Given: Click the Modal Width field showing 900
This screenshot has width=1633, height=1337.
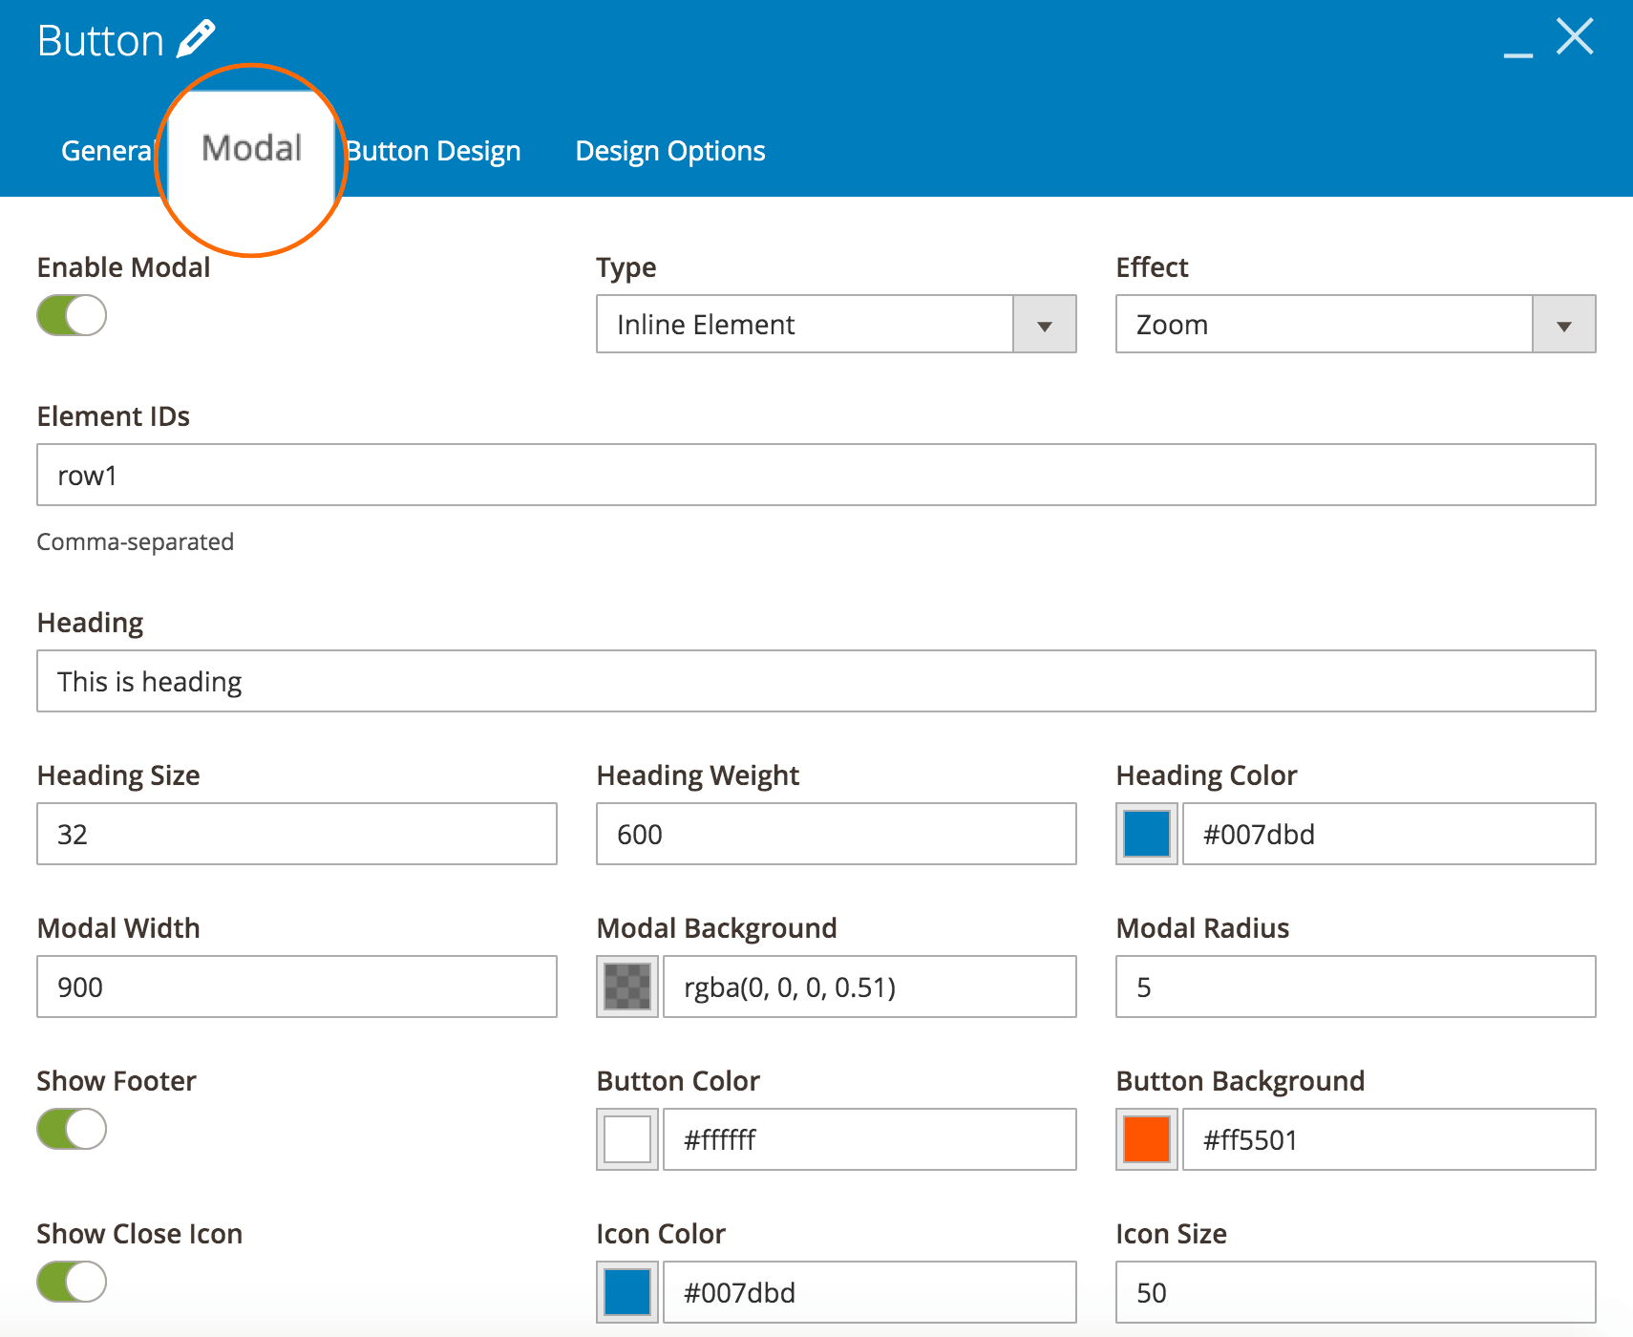Looking at the screenshot, I should pyautogui.click(x=296, y=987).
